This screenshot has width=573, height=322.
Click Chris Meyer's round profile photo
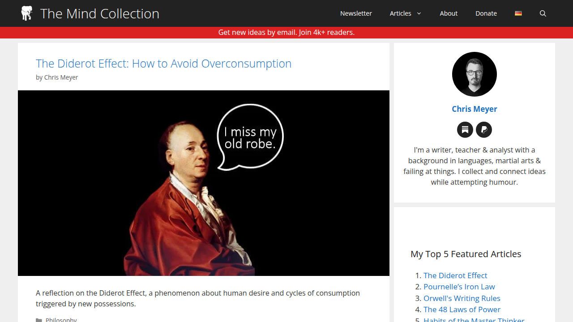click(x=475, y=74)
